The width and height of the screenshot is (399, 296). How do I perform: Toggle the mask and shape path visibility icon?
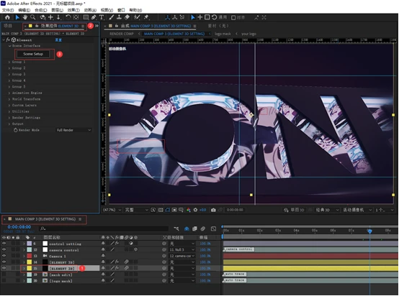tap(167, 210)
